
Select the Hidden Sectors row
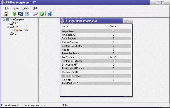pos(96,42)
